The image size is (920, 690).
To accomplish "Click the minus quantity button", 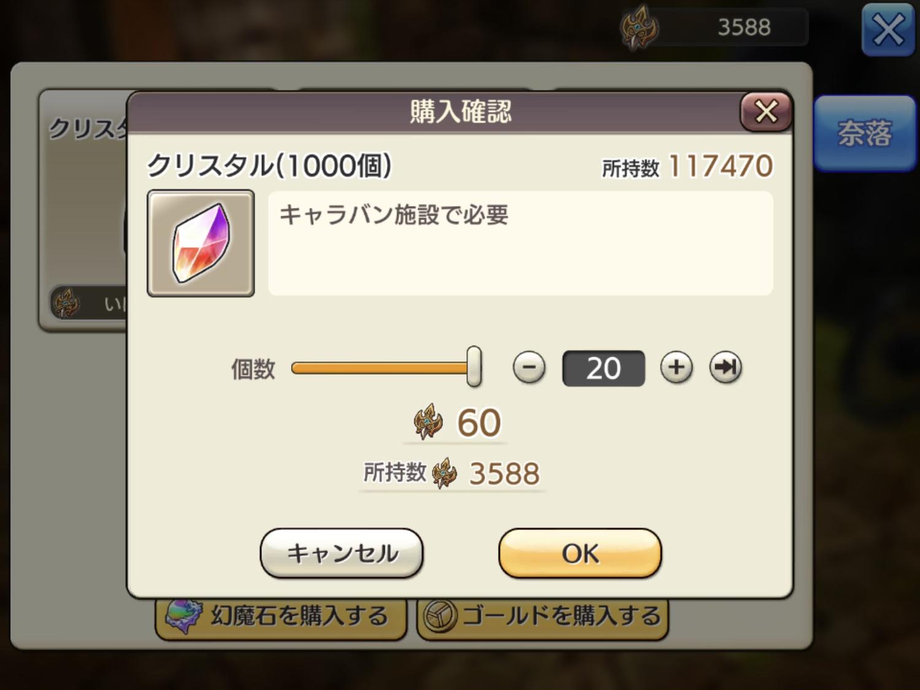I will (529, 367).
